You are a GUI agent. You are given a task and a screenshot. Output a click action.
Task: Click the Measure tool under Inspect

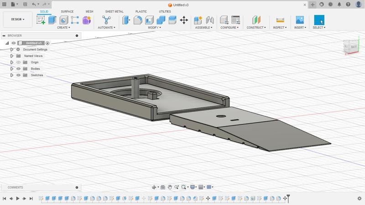pyautogui.click(x=280, y=20)
